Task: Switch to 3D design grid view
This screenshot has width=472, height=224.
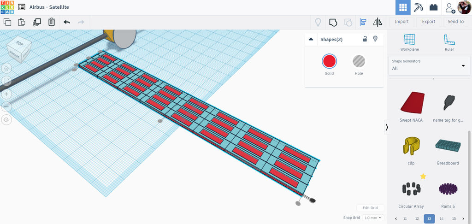Action: click(x=403, y=7)
